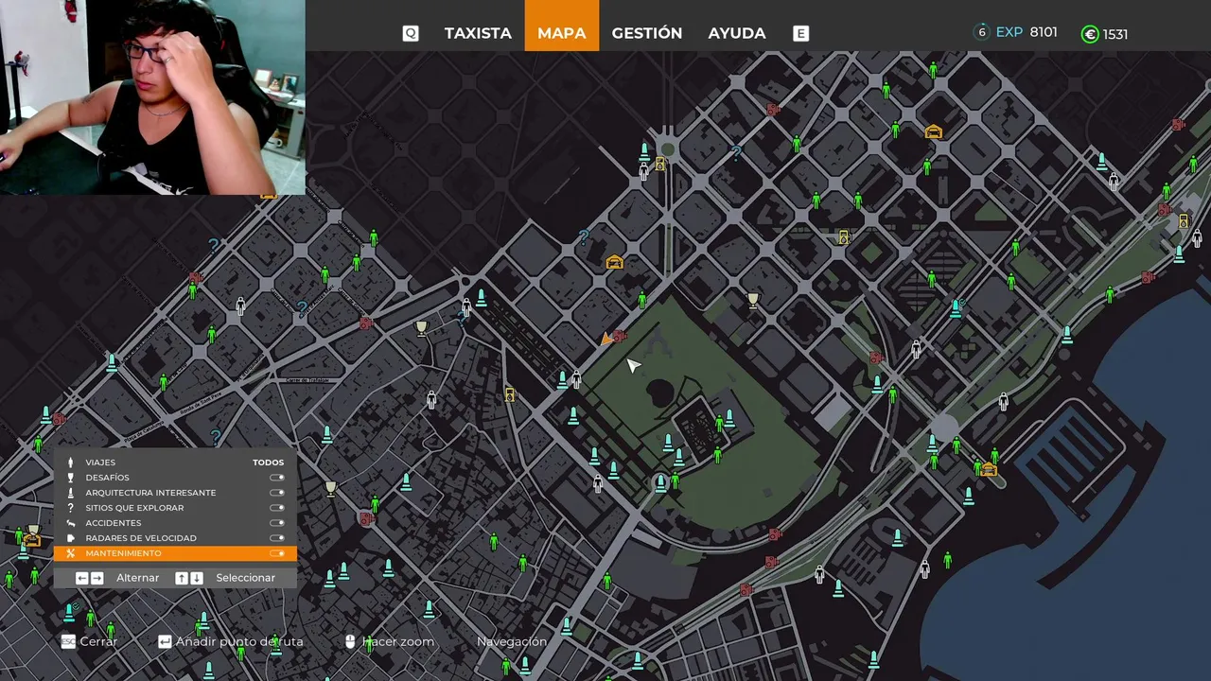
Task: Select the ACCIDENTES legend row label
Action: point(113,523)
